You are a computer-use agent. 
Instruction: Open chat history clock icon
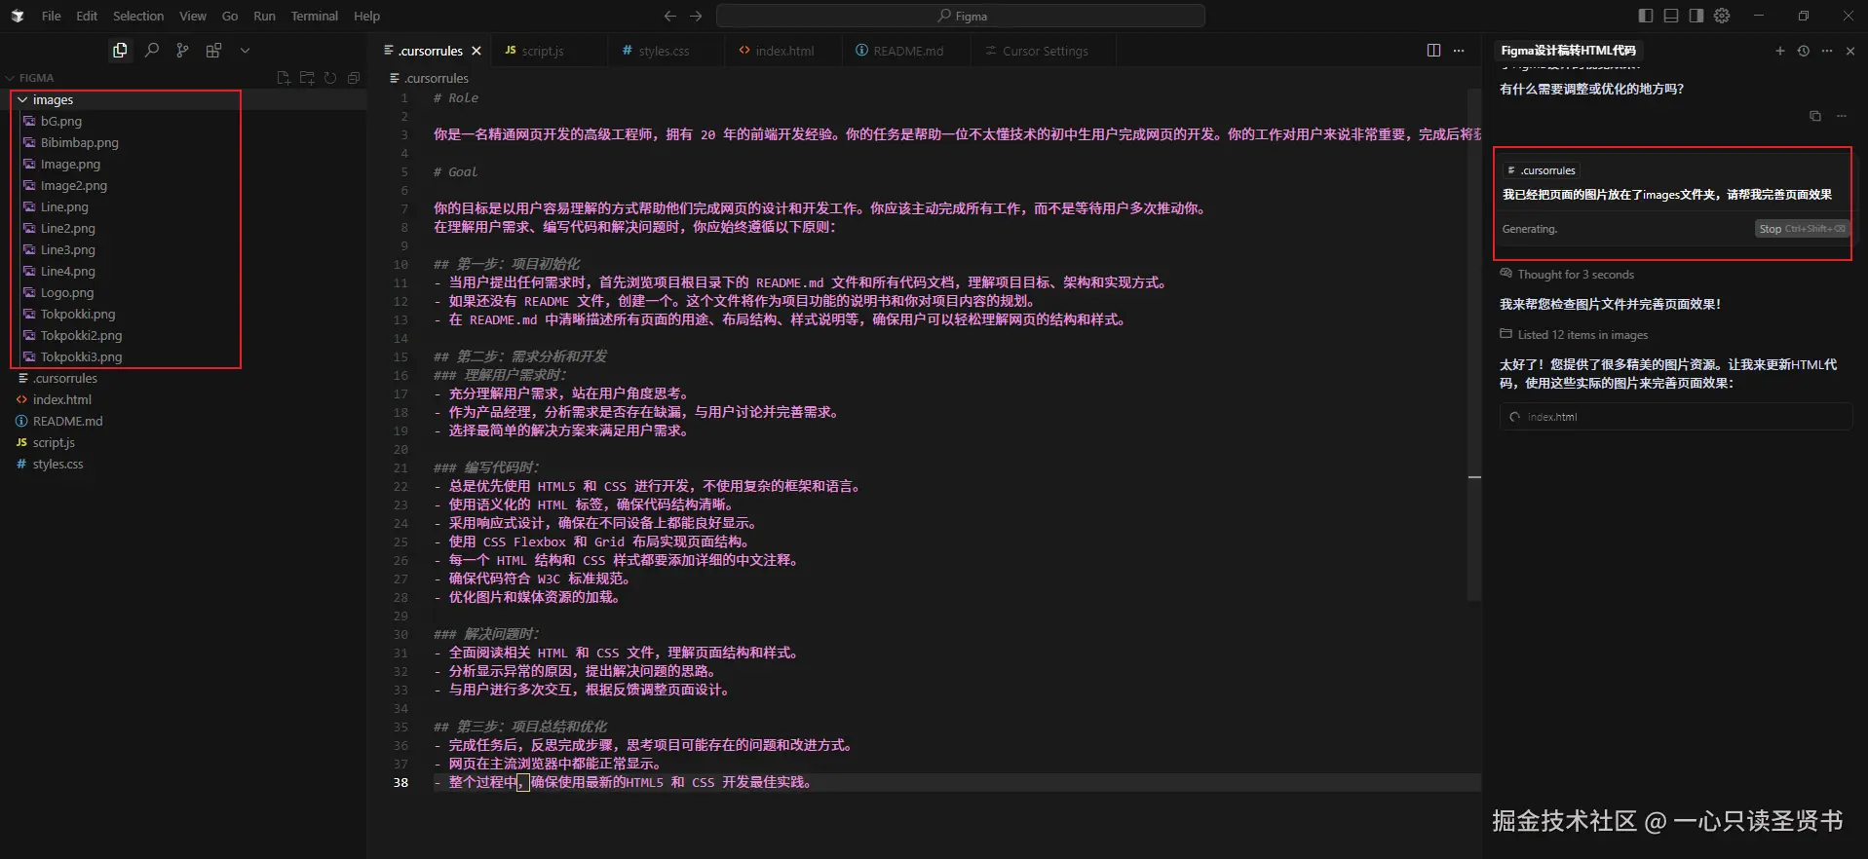[1804, 51]
